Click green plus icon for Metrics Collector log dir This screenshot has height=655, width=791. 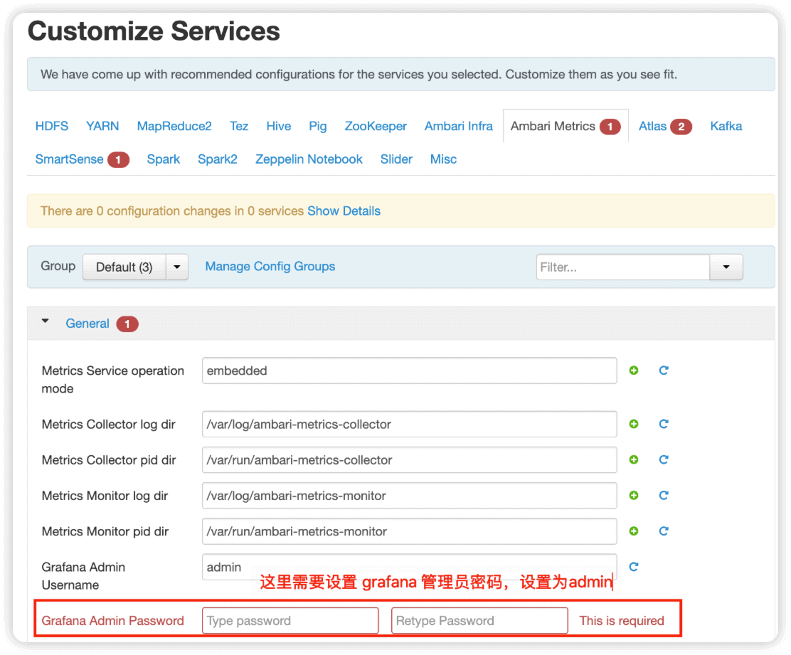(x=634, y=424)
